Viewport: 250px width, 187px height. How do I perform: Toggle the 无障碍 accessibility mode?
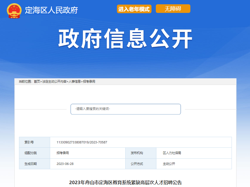point(173,9)
